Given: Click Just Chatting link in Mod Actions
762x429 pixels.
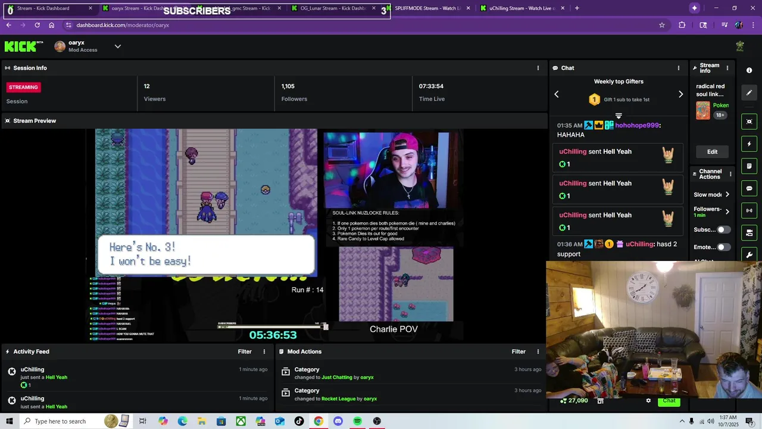Looking at the screenshot, I should click(x=337, y=377).
